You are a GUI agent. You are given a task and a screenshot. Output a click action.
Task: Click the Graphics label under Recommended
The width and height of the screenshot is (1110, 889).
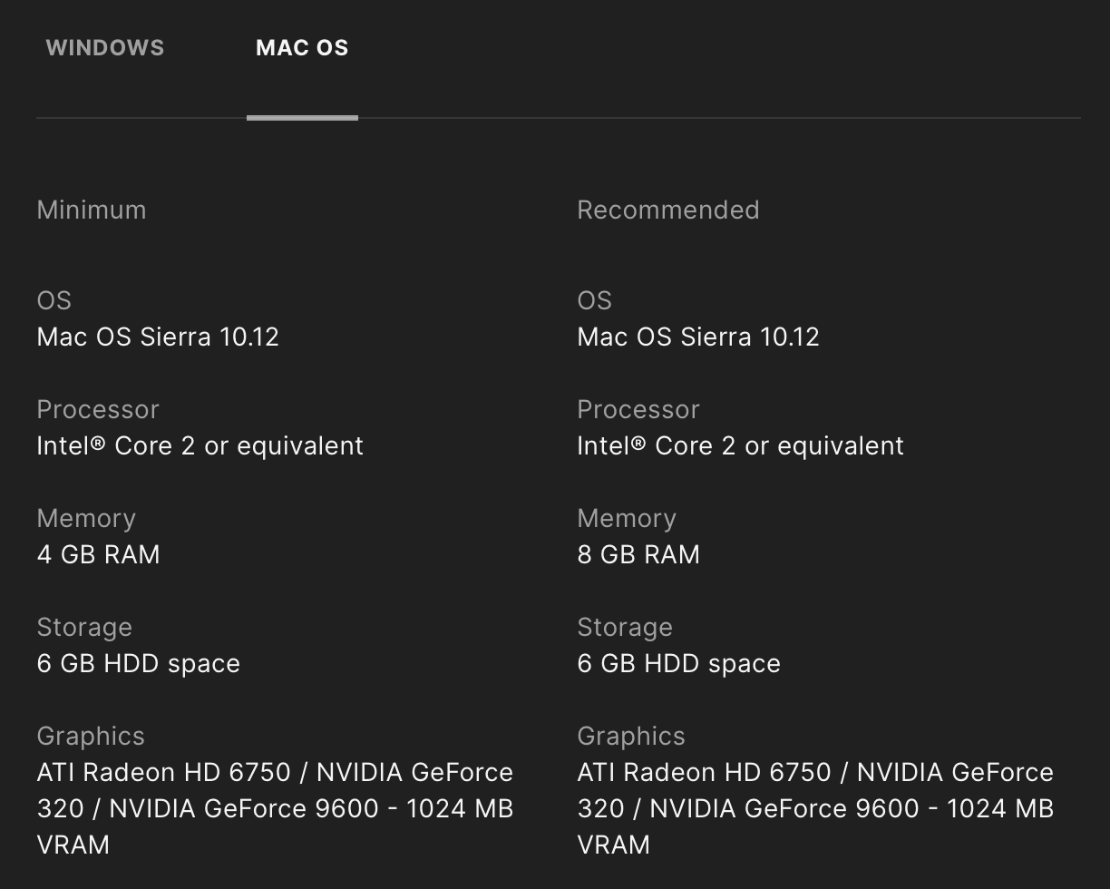(631, 736)
